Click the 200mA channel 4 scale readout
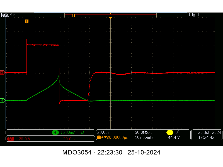The image size is (223, 167). [67, 132]
